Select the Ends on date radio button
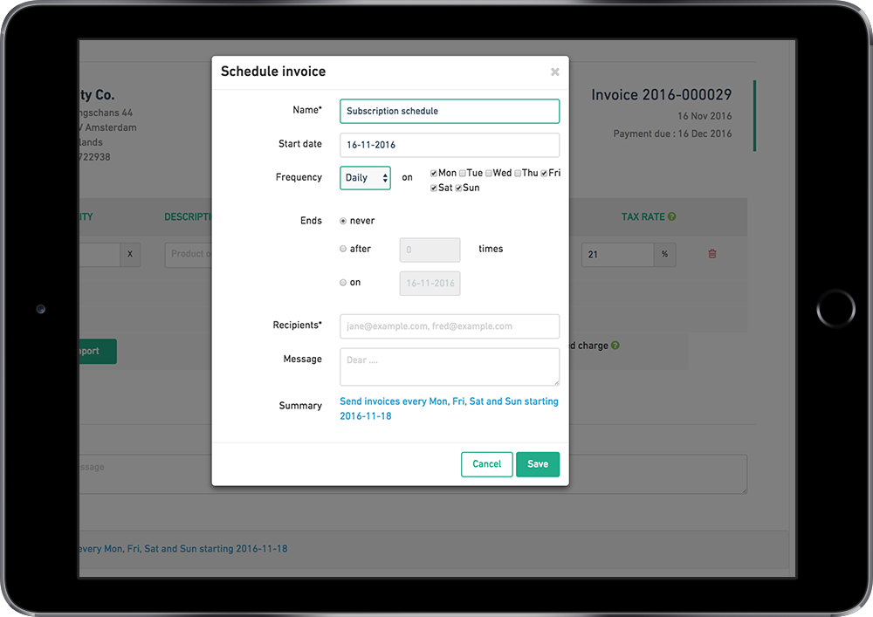 point(343,283)
